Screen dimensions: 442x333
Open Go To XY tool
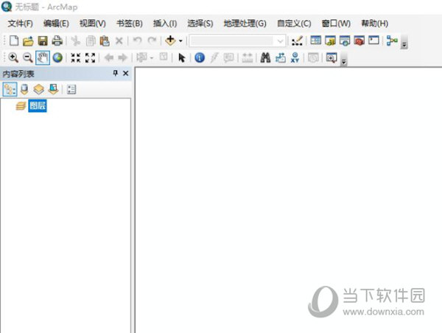pos(295,57)
